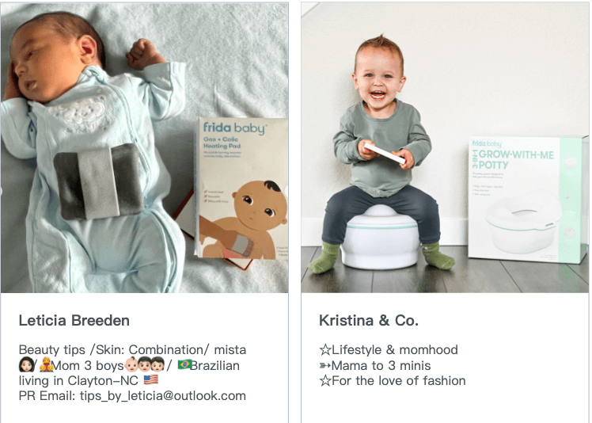Open the toddler potty photo
Viewport: 592px width, 423px height.
pyautogui.click(x=445, y=148)
